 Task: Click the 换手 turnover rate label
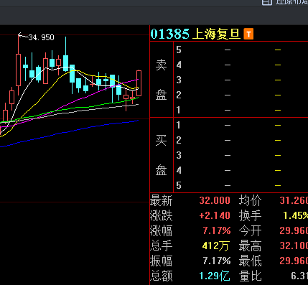point(250,215)
